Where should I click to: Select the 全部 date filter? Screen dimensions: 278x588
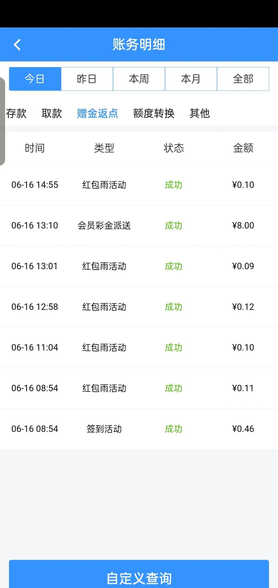click(243, 79)
